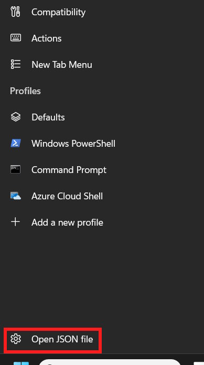
Task: Open JSON file settings link
Action: [62, 339]
